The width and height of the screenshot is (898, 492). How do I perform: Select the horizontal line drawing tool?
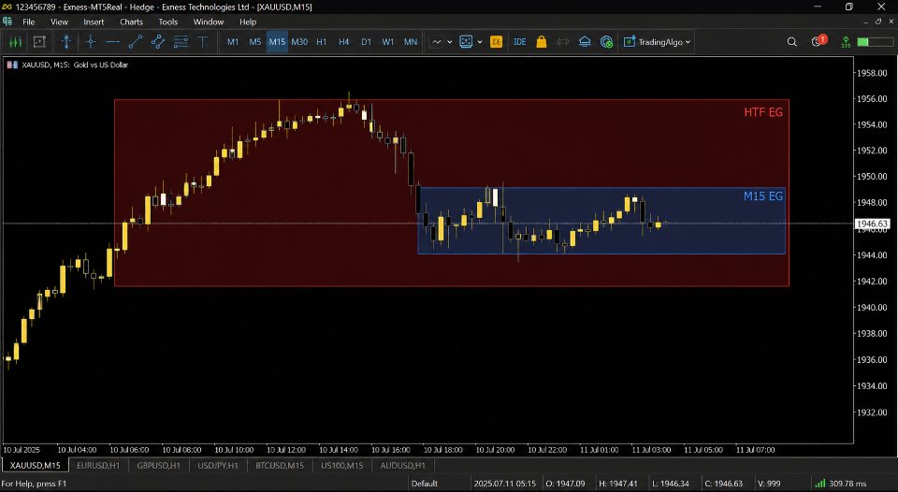tap(113, 42)
